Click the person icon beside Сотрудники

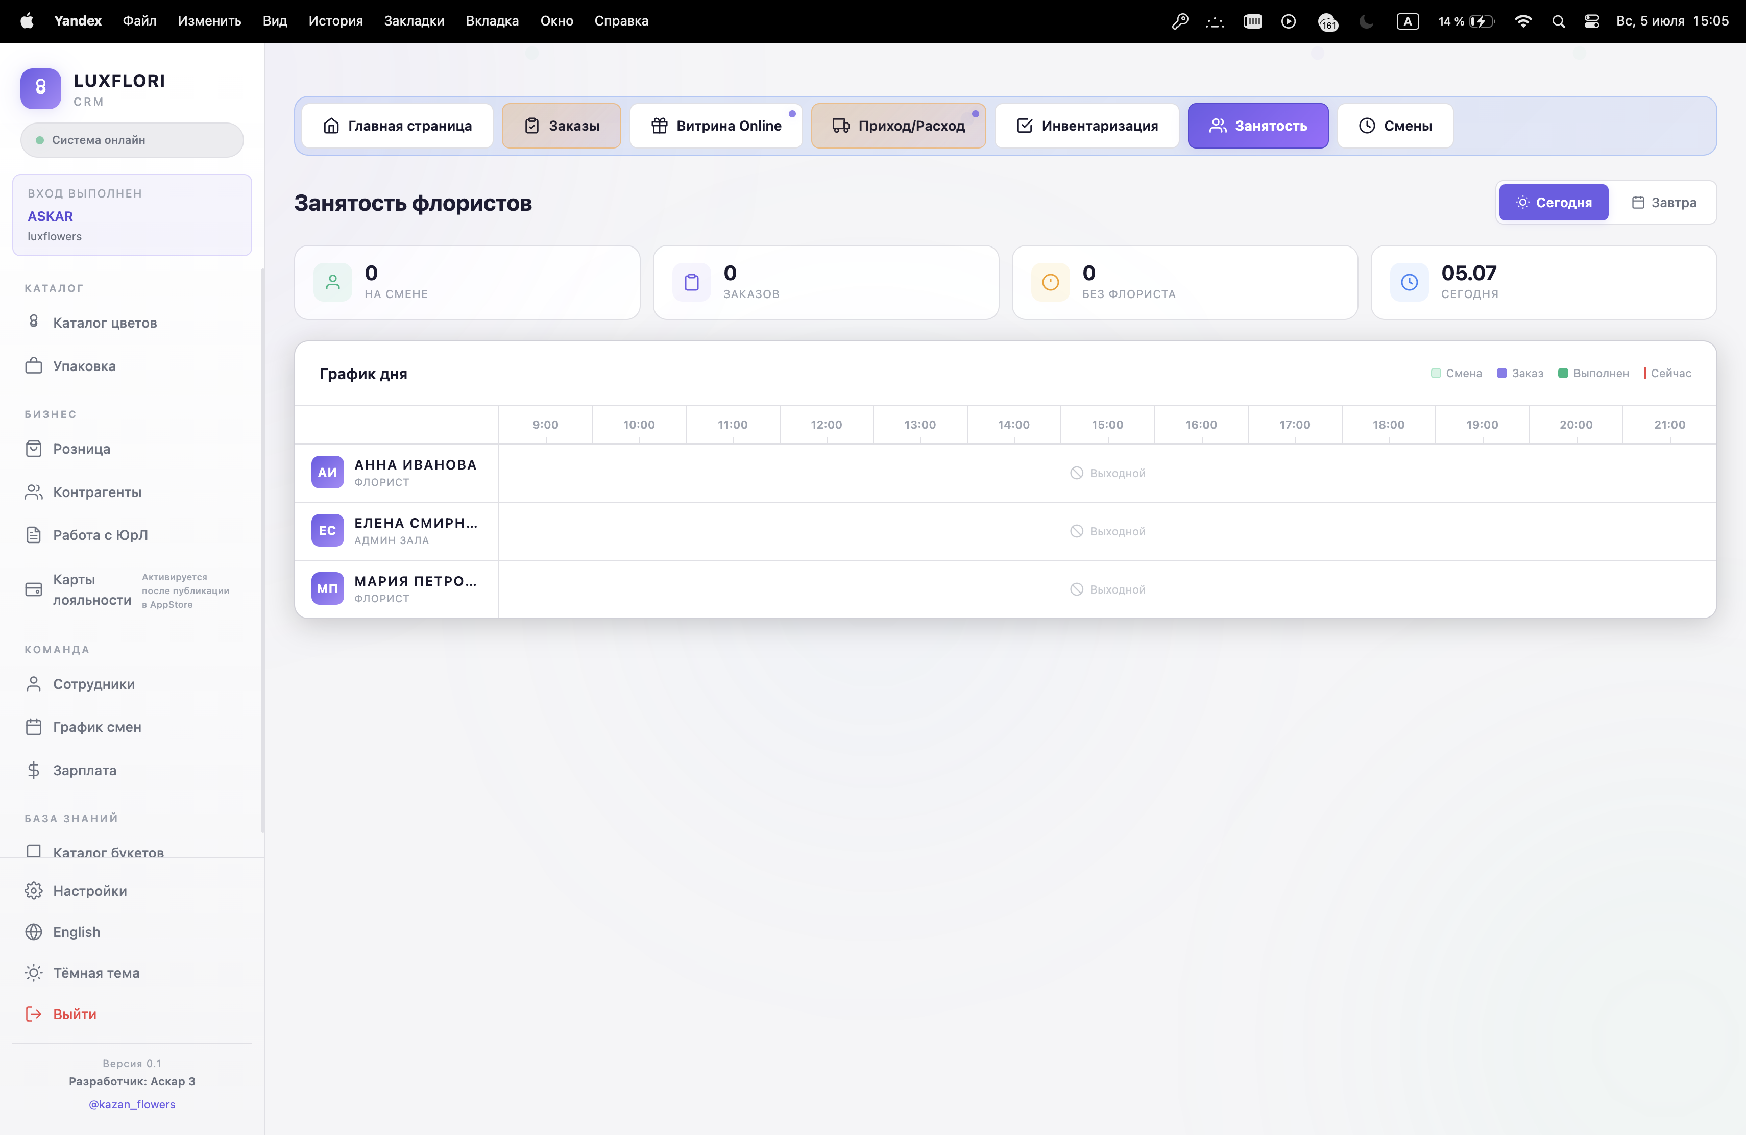point(34,683)
